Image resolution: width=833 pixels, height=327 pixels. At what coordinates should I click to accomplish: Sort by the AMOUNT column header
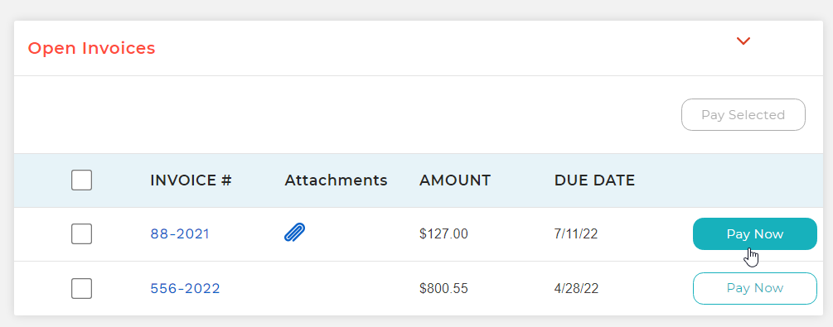point(455,180)
